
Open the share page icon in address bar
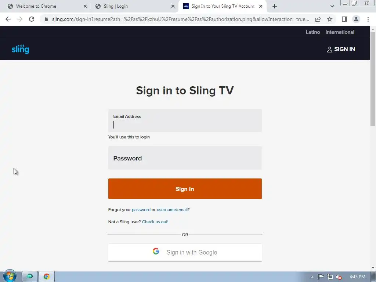[318, 19]
